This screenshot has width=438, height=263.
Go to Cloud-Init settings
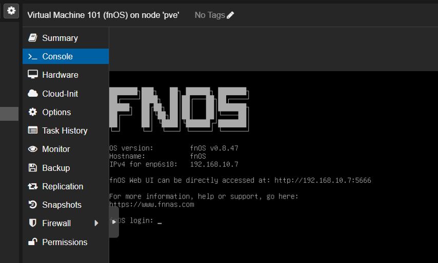66,94
